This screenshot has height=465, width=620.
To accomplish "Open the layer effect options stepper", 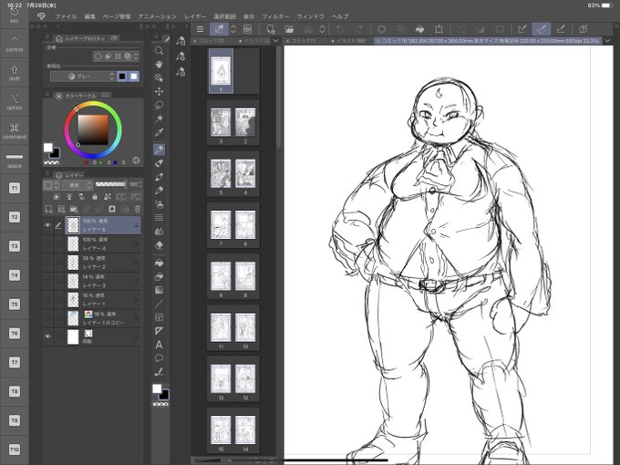I will tap(136, 57).
